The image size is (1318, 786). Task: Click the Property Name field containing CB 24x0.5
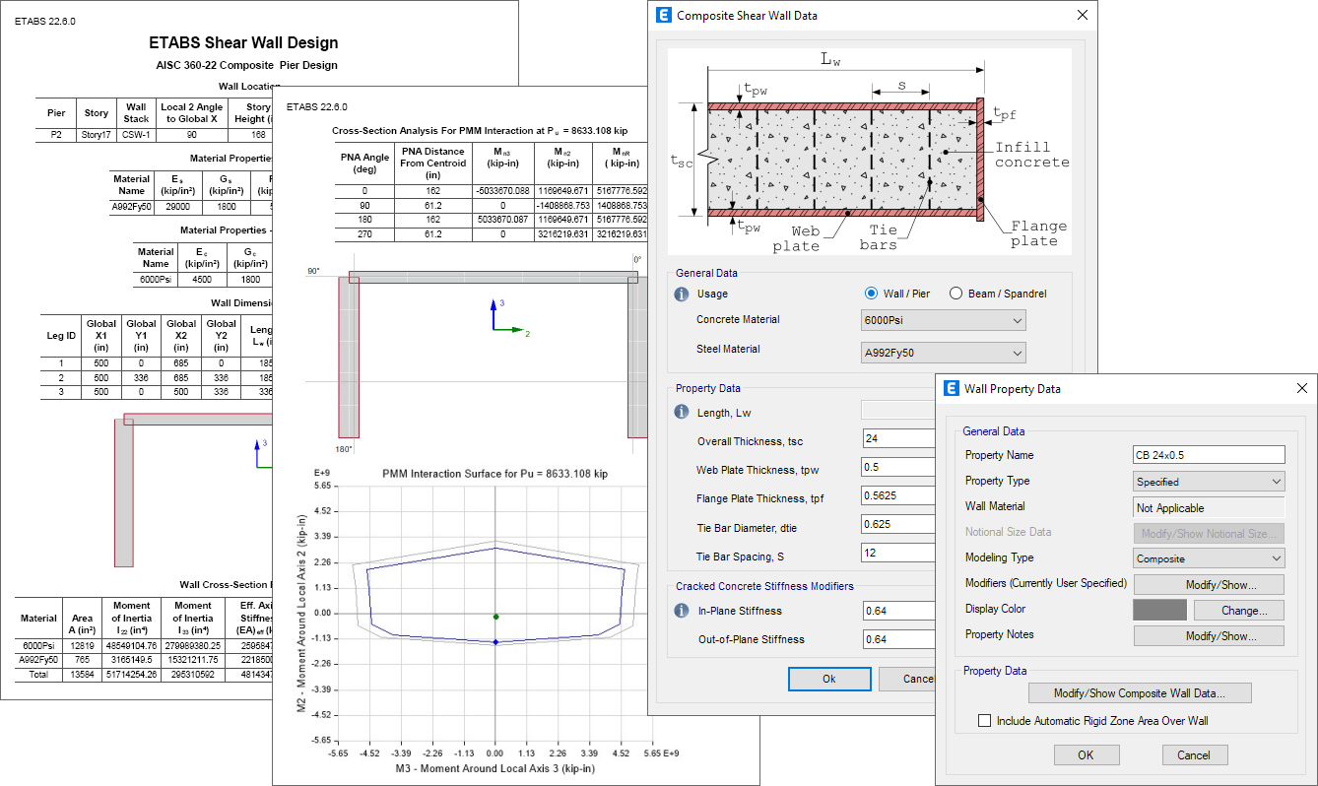click(1210, 455)
